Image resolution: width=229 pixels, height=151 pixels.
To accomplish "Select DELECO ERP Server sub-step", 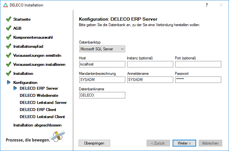I will point(39,88).
